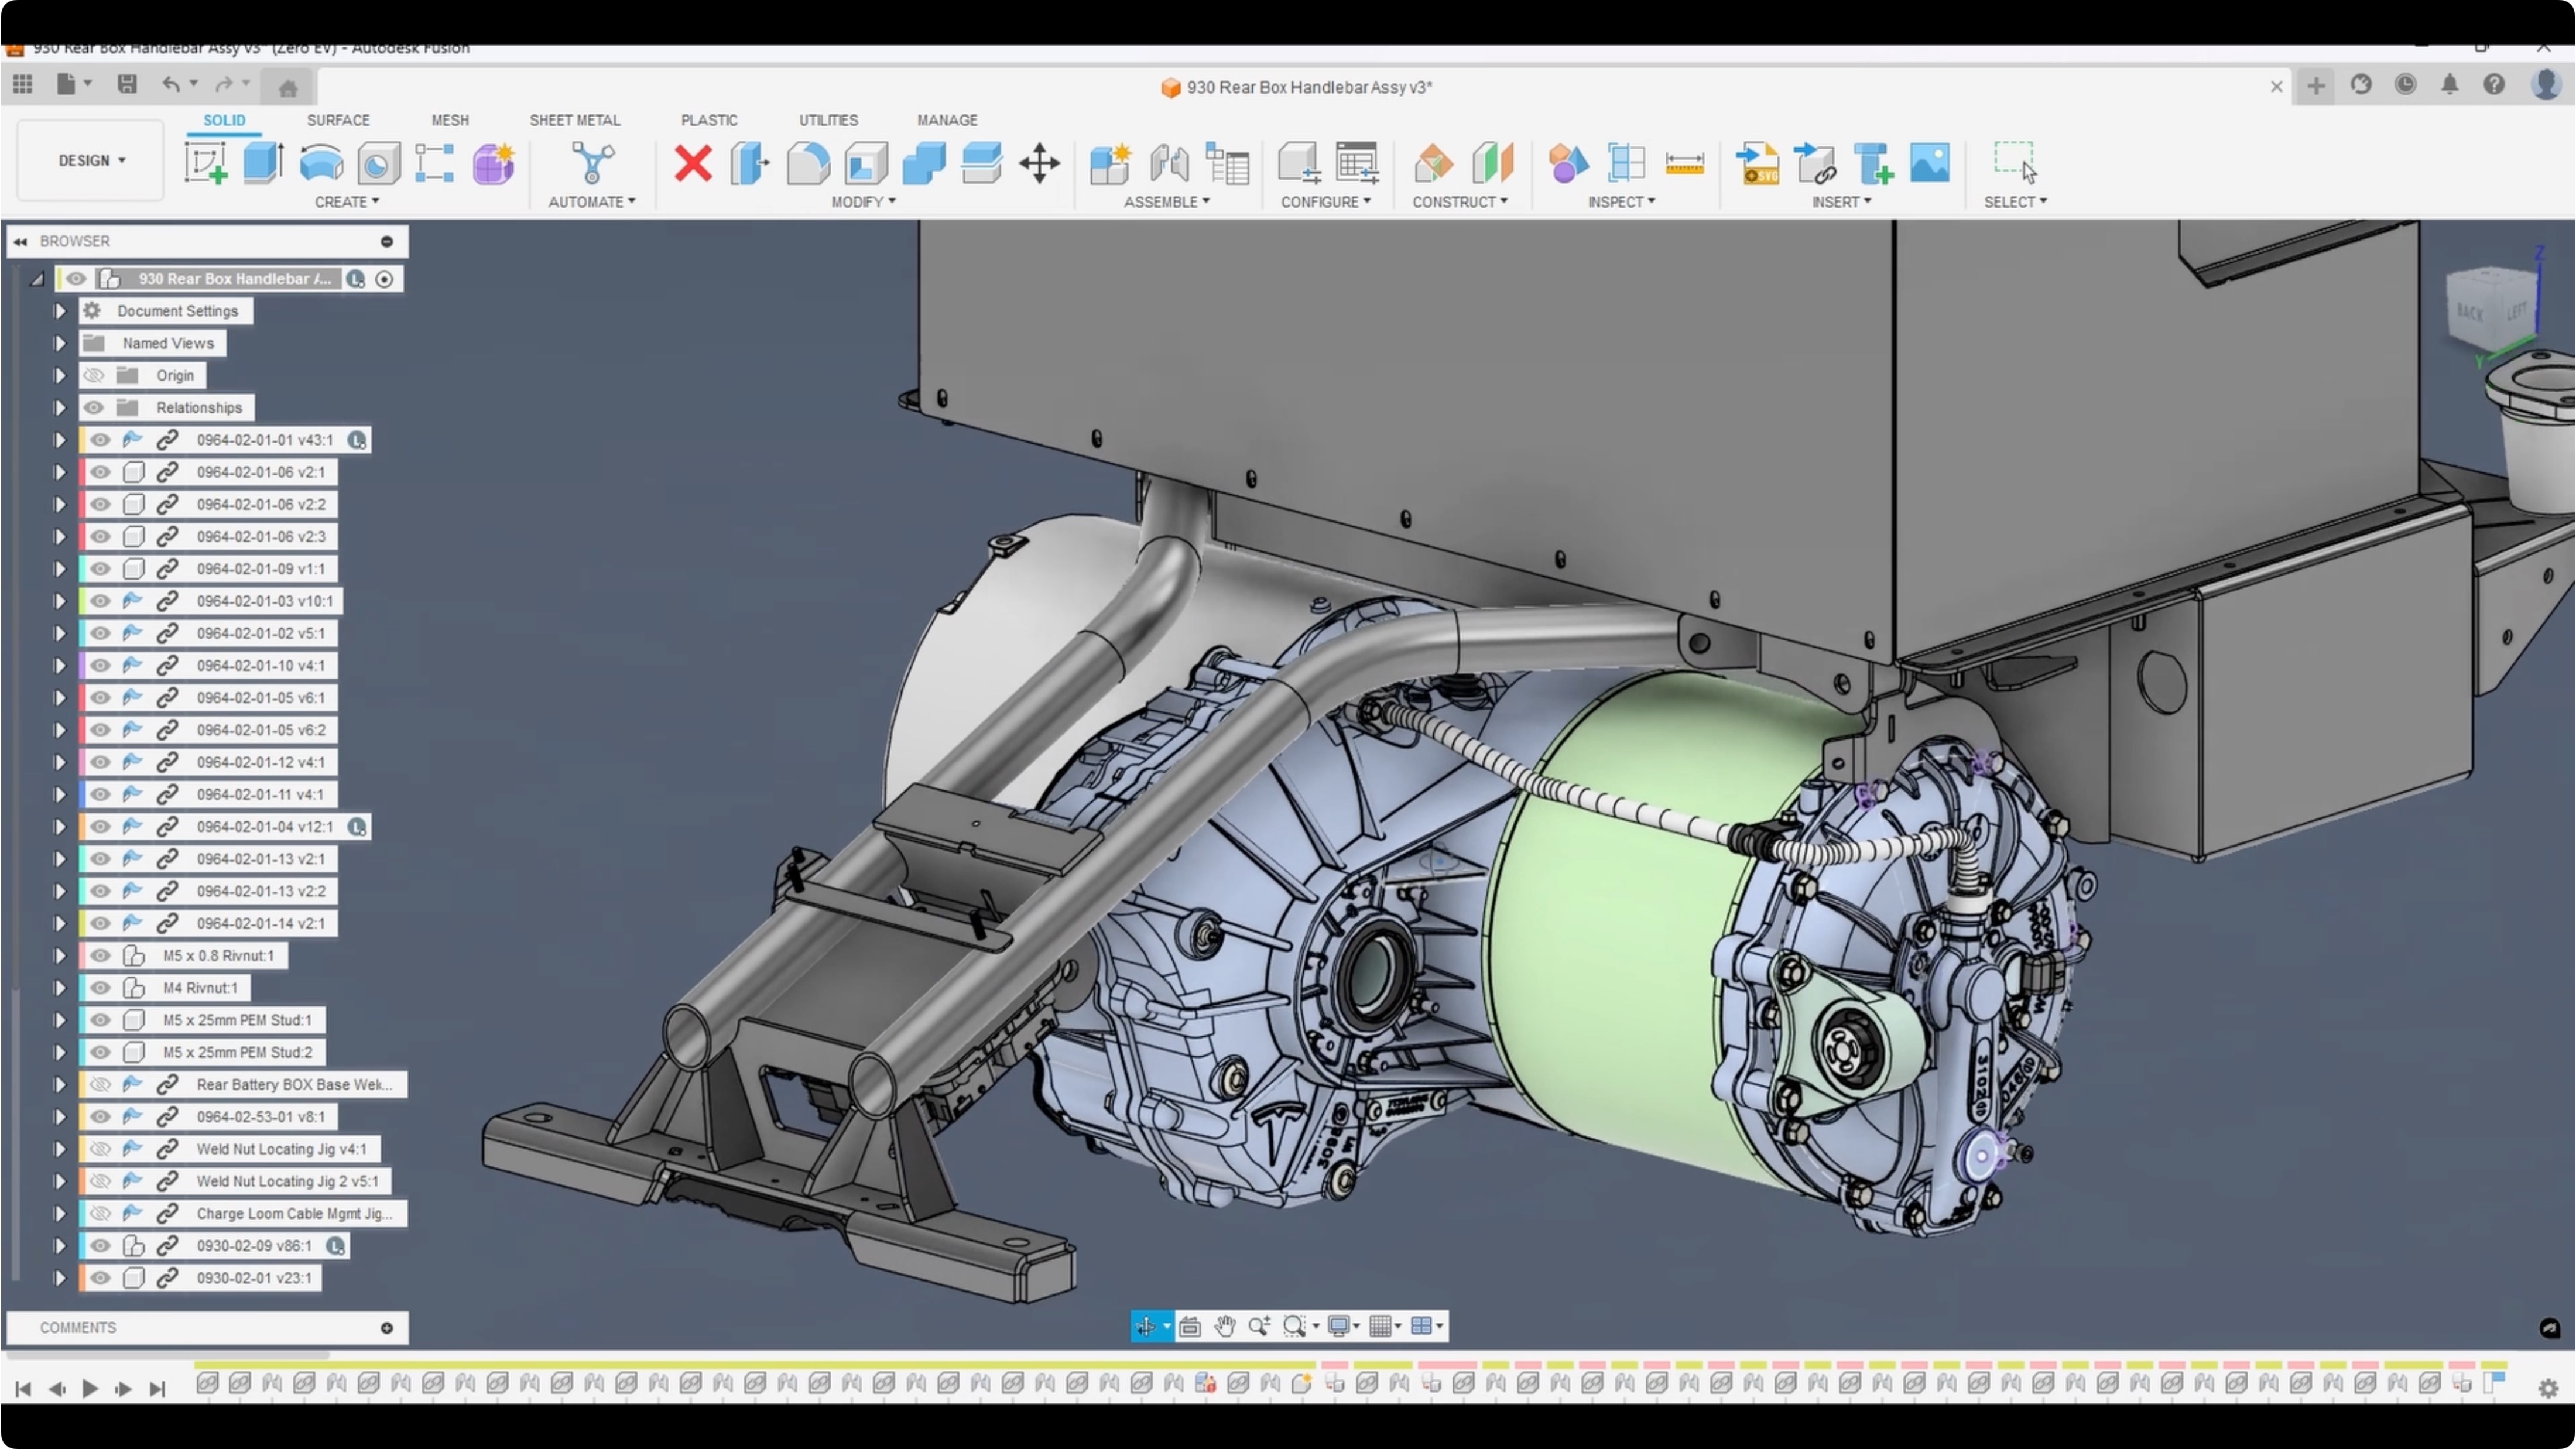Open the CONSTRUCT menu

click(1459, 202)
